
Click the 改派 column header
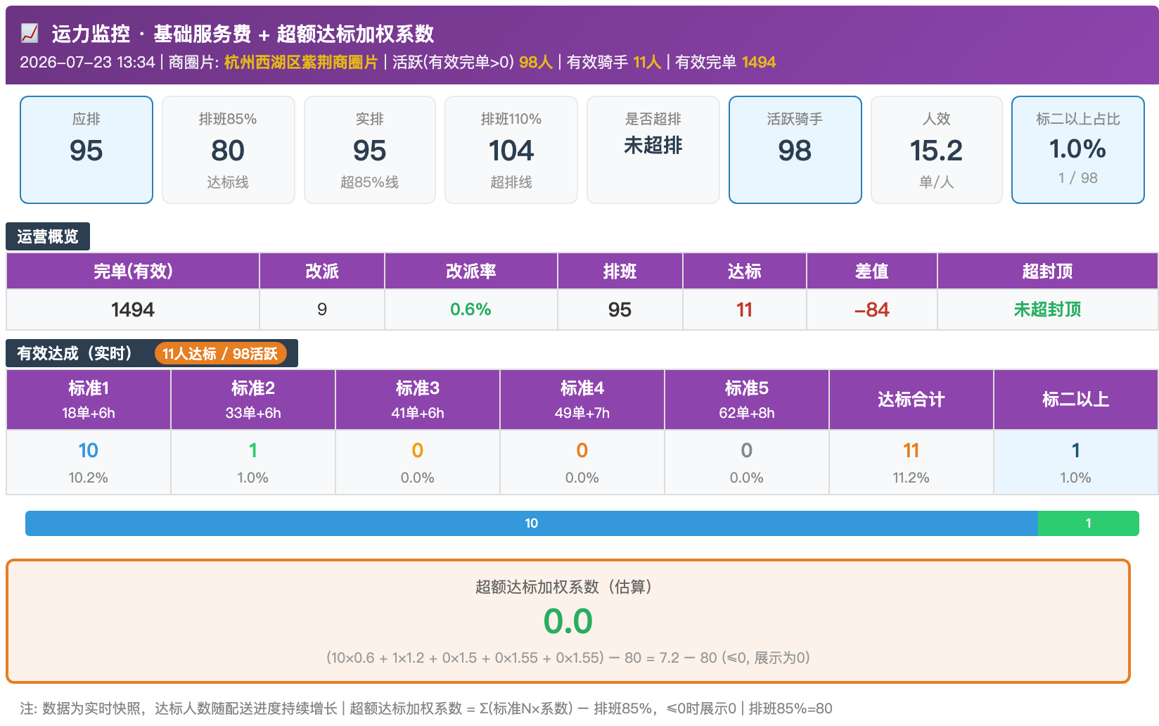point(322,271)
